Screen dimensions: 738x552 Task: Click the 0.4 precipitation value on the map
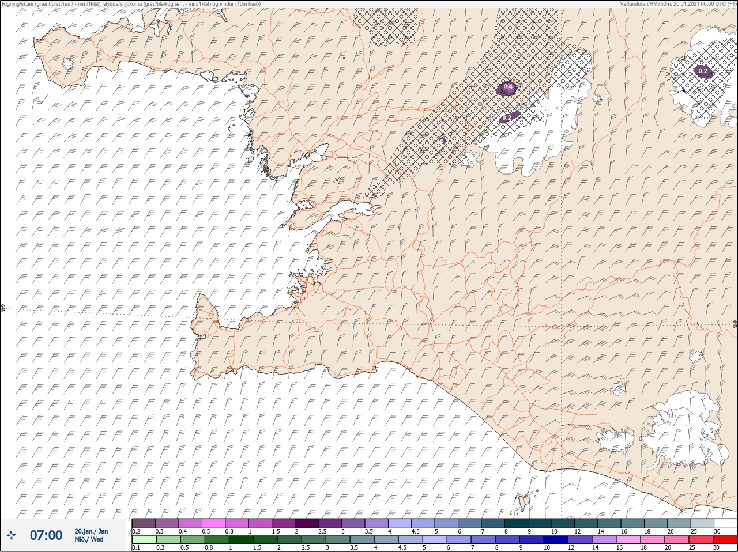point(508,87)
